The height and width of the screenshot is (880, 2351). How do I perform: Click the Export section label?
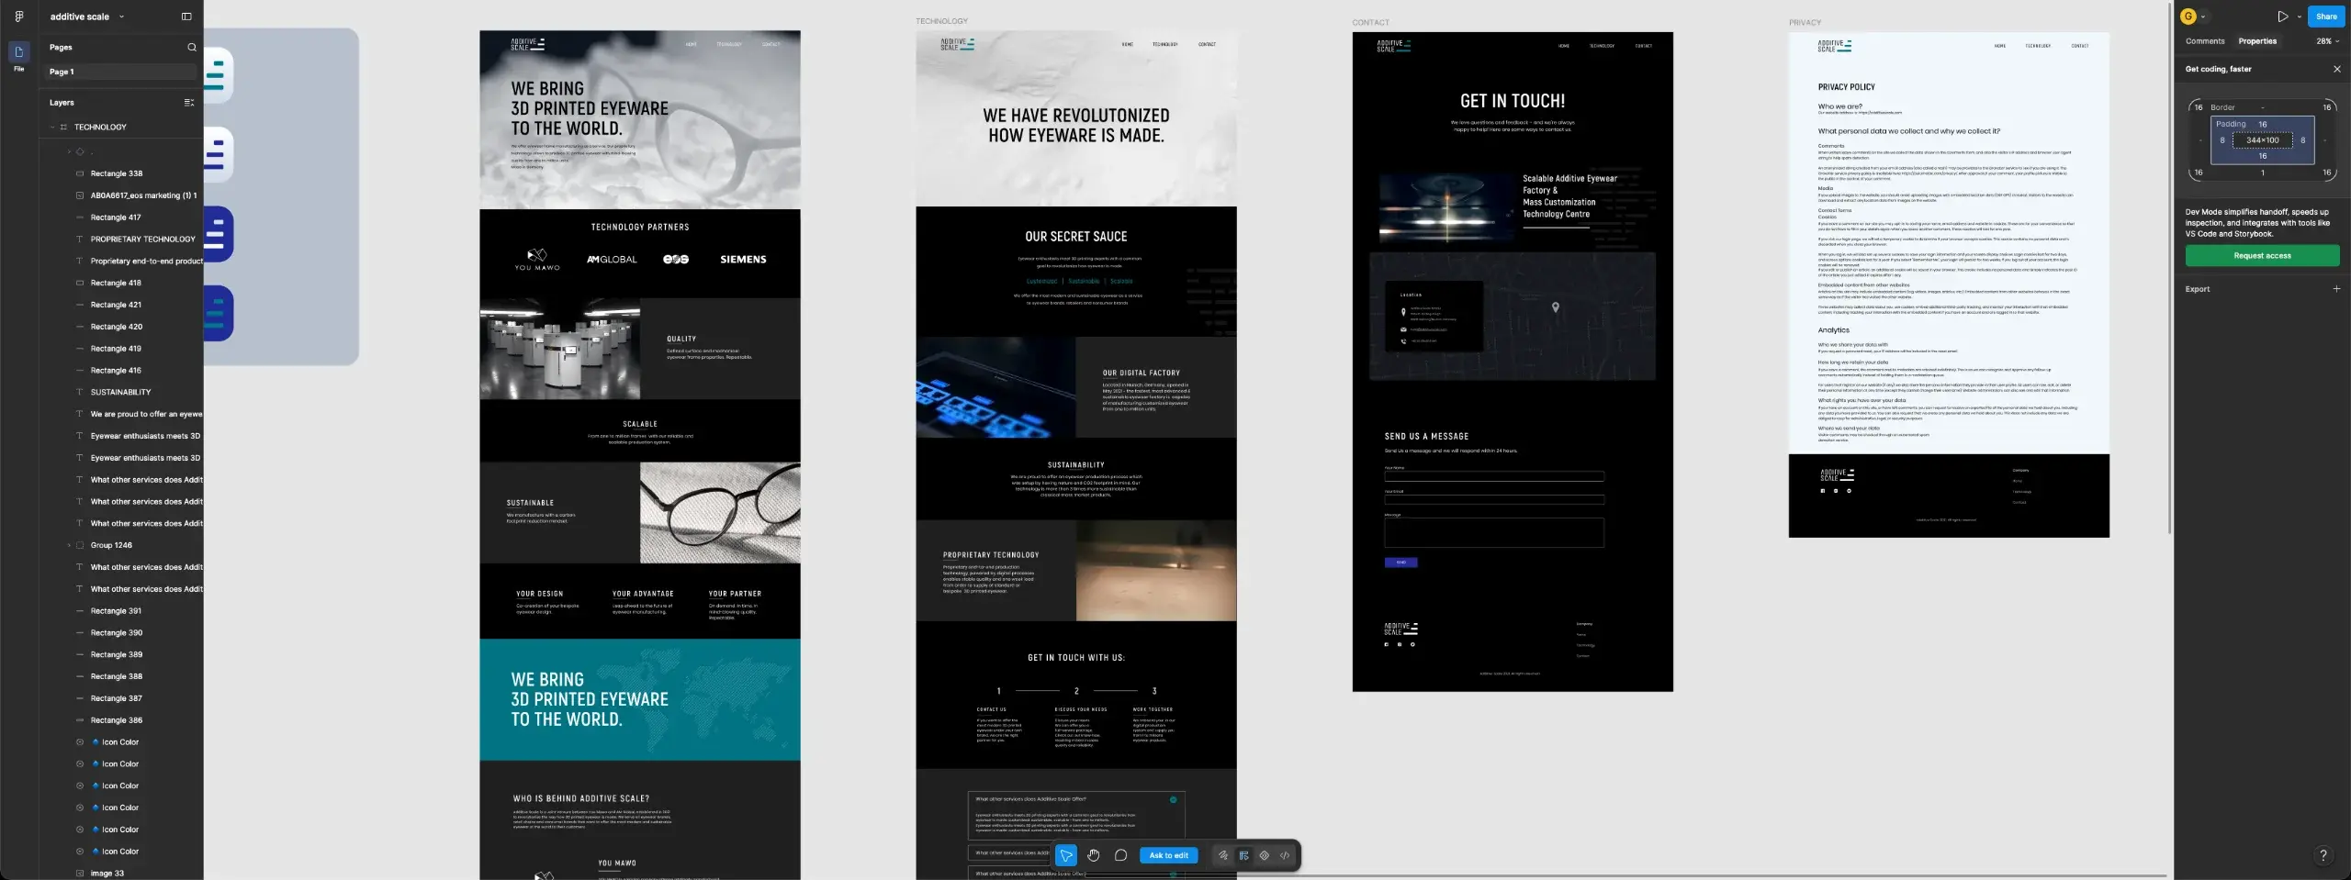point(2198,289)
